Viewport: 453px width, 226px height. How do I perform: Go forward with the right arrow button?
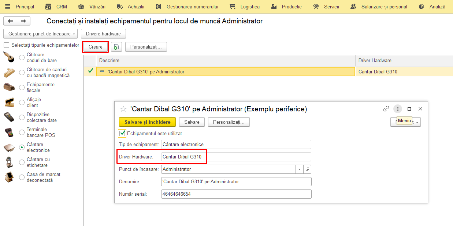[23, 21]
